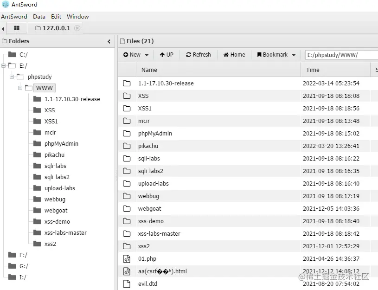Click the code file icon of 01.php
378x290 pixels.
pyautogui.click(x=127, y=259)
